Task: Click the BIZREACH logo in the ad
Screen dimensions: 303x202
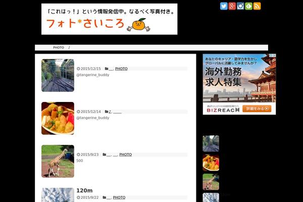Action: 223,110
